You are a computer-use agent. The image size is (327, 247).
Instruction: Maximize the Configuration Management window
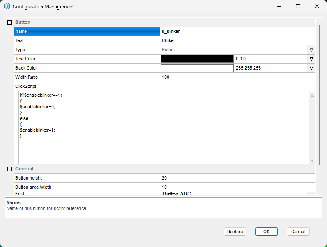298,7
